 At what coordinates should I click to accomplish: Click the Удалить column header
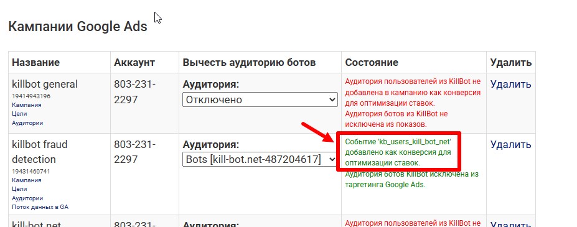coord(511,63)
